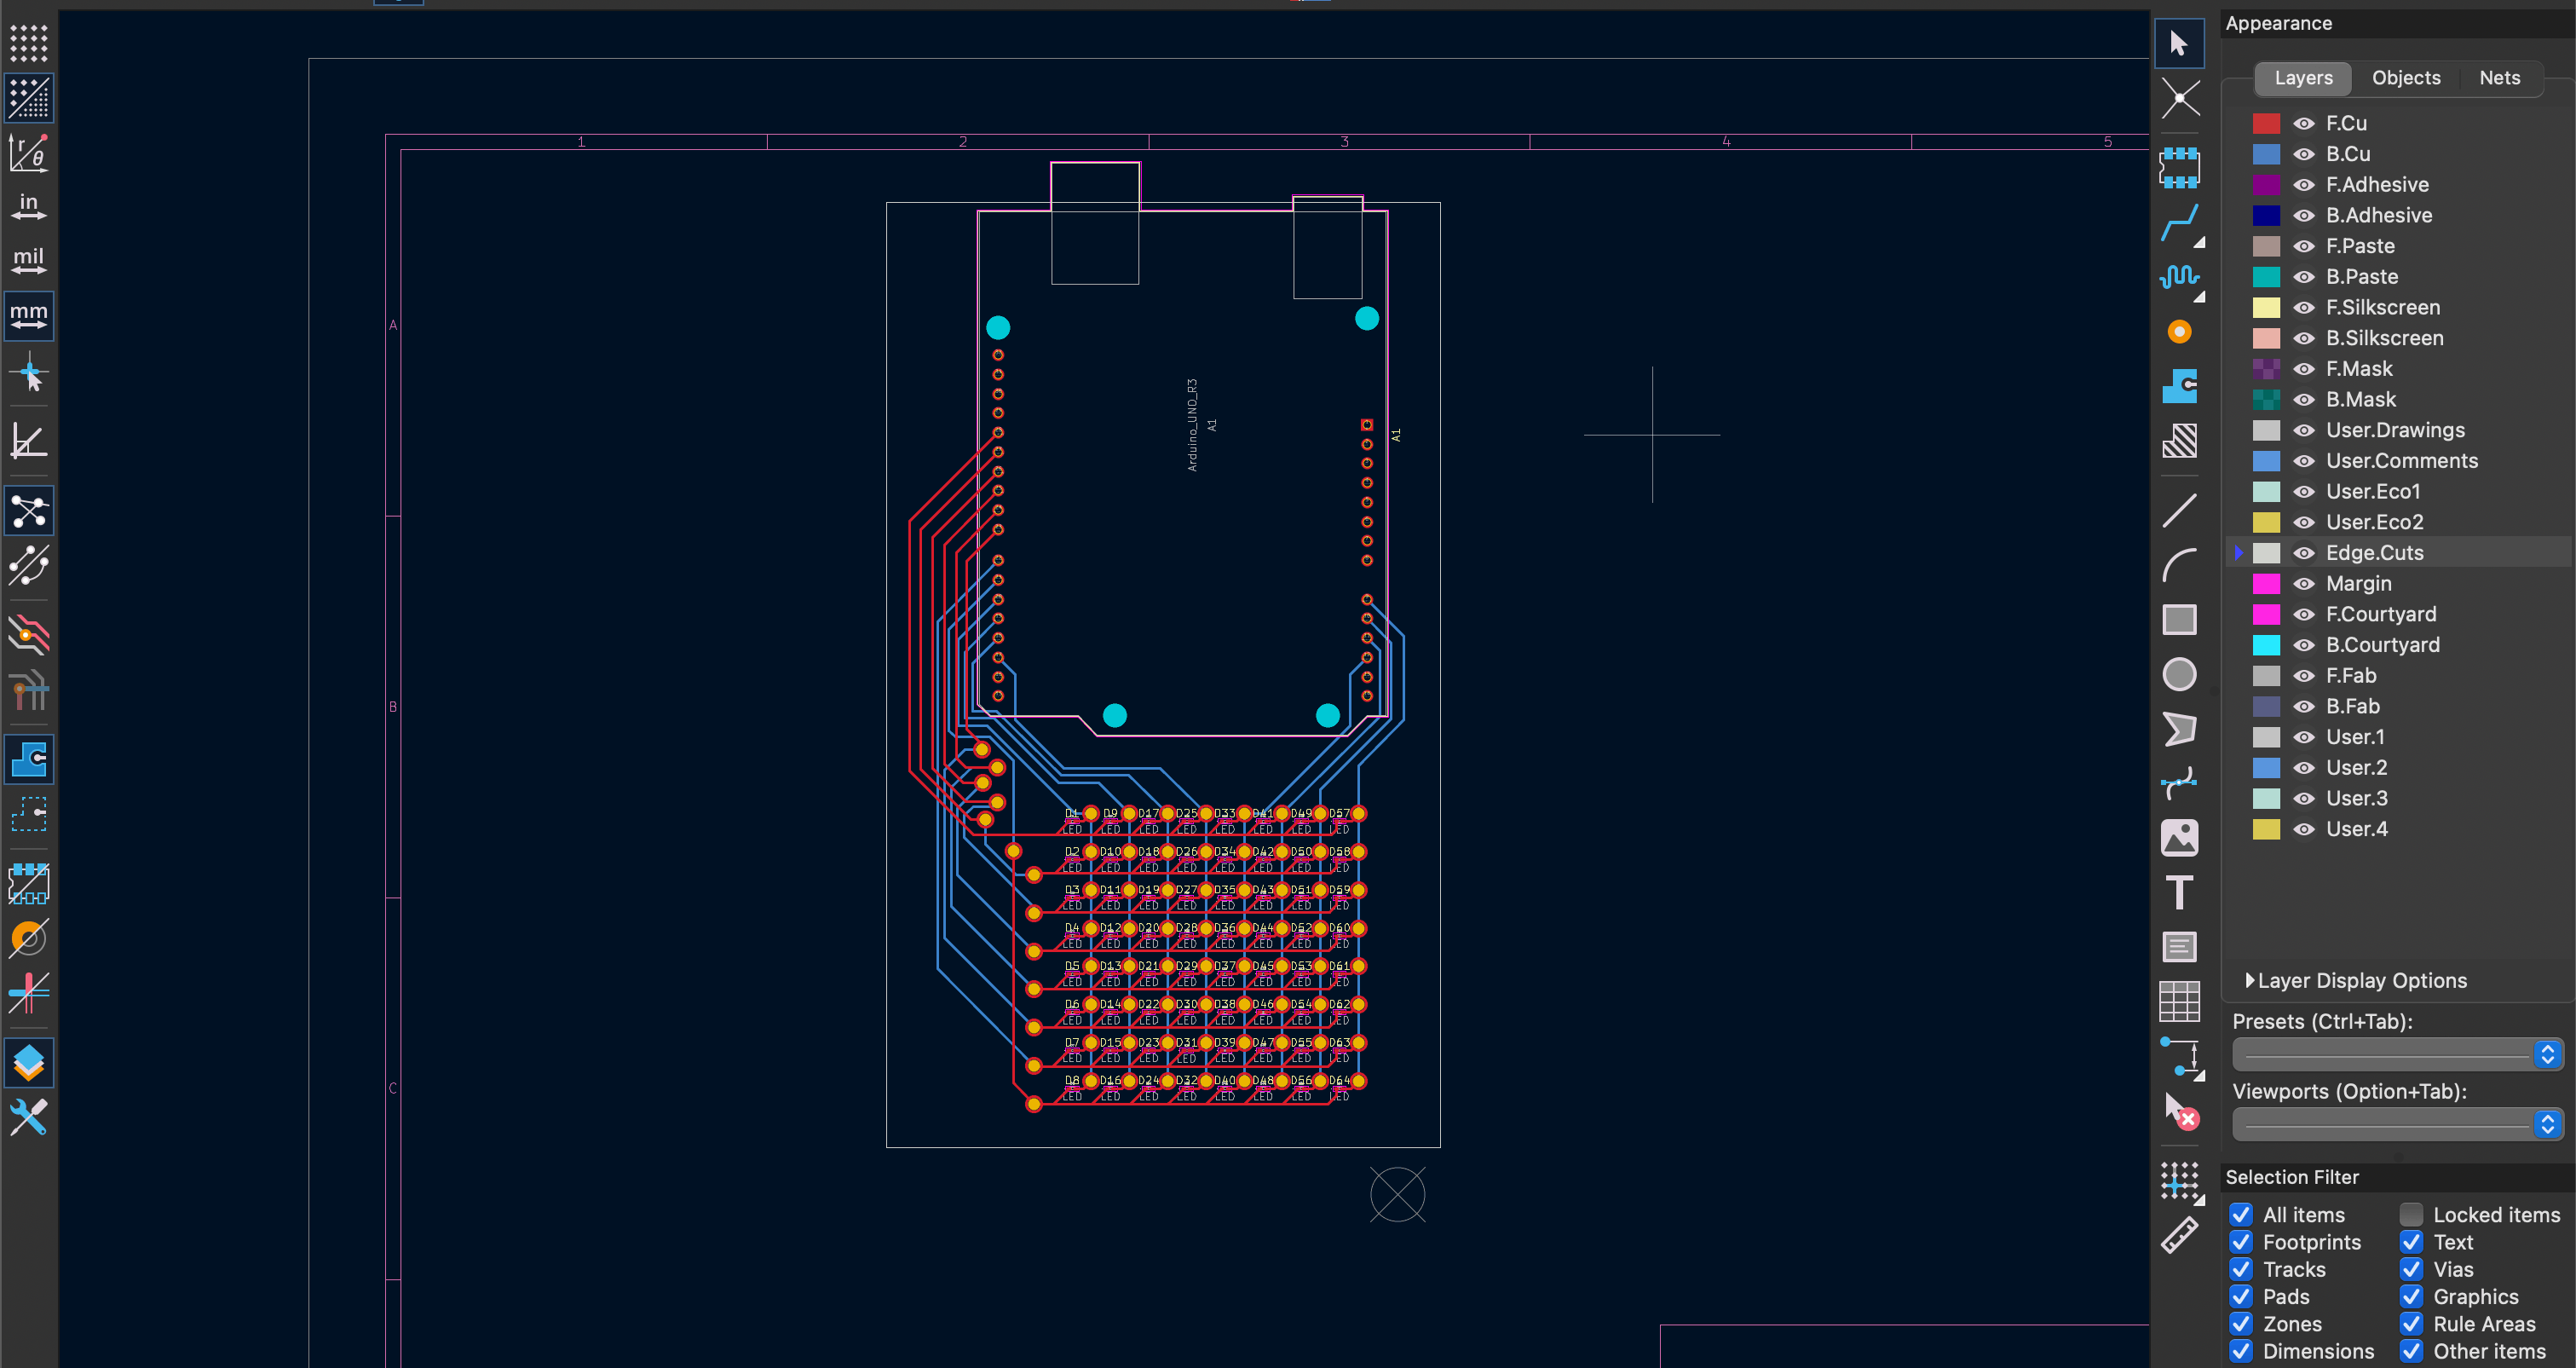Switch units to inches

(x=28, y=206)
